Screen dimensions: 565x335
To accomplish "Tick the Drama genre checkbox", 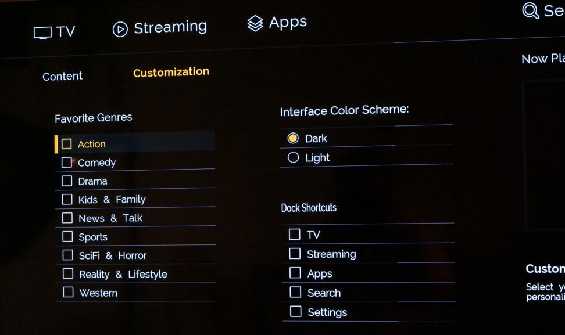I will (67, 181).
